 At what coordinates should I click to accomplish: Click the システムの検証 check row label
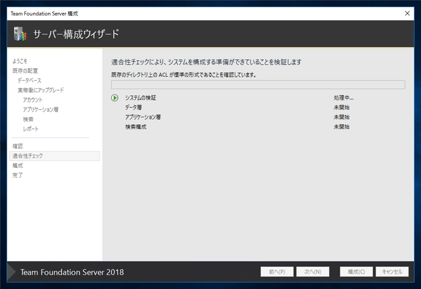click(x=140, y=98)
